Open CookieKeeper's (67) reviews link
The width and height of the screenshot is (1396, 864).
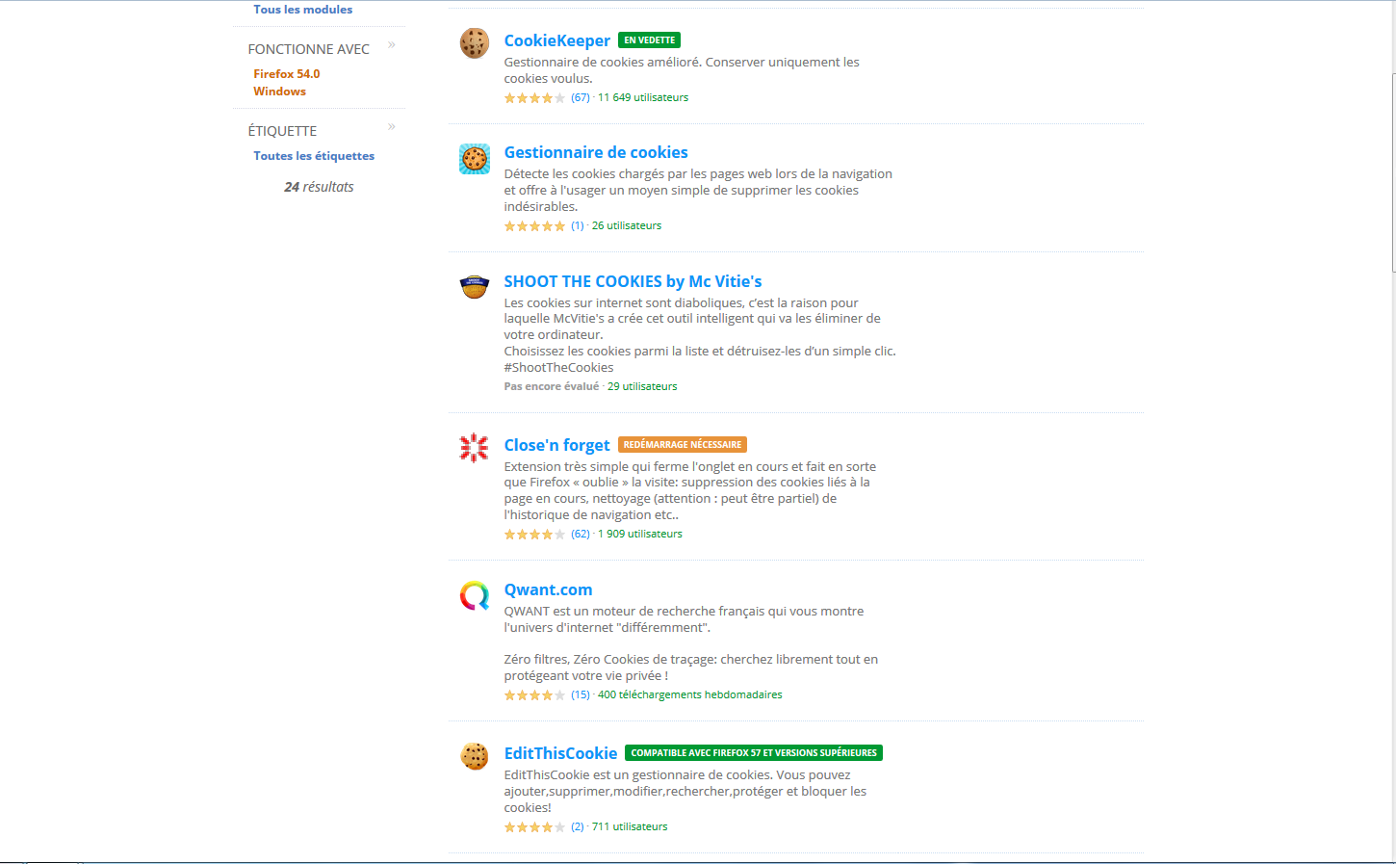[x=580, y=97]
